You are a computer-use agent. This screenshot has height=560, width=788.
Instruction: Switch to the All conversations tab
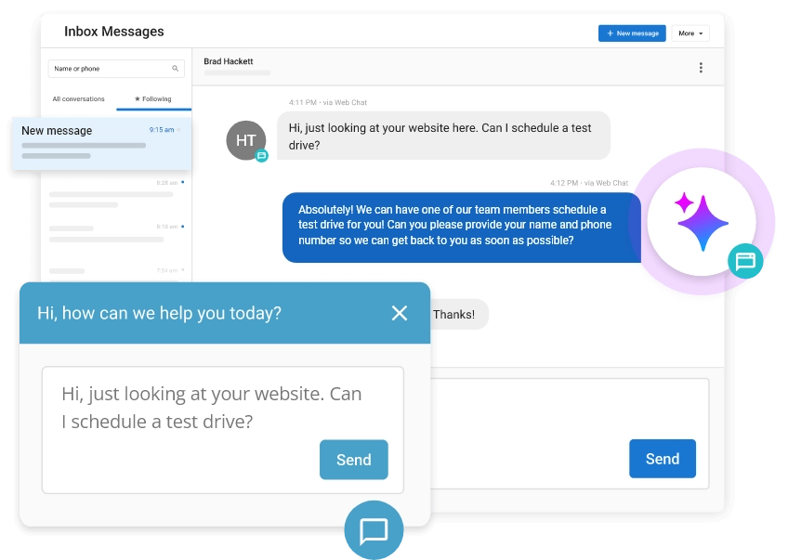point(78,98)
